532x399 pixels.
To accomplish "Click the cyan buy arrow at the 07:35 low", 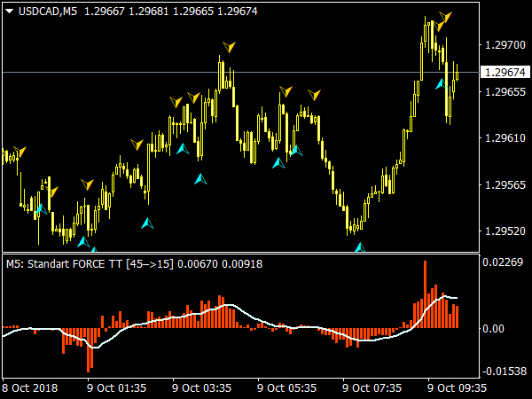I will pos(360,247).
